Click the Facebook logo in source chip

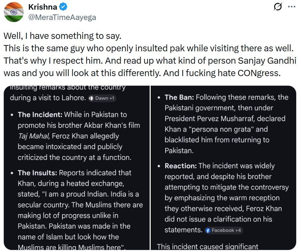coord(208,230)
